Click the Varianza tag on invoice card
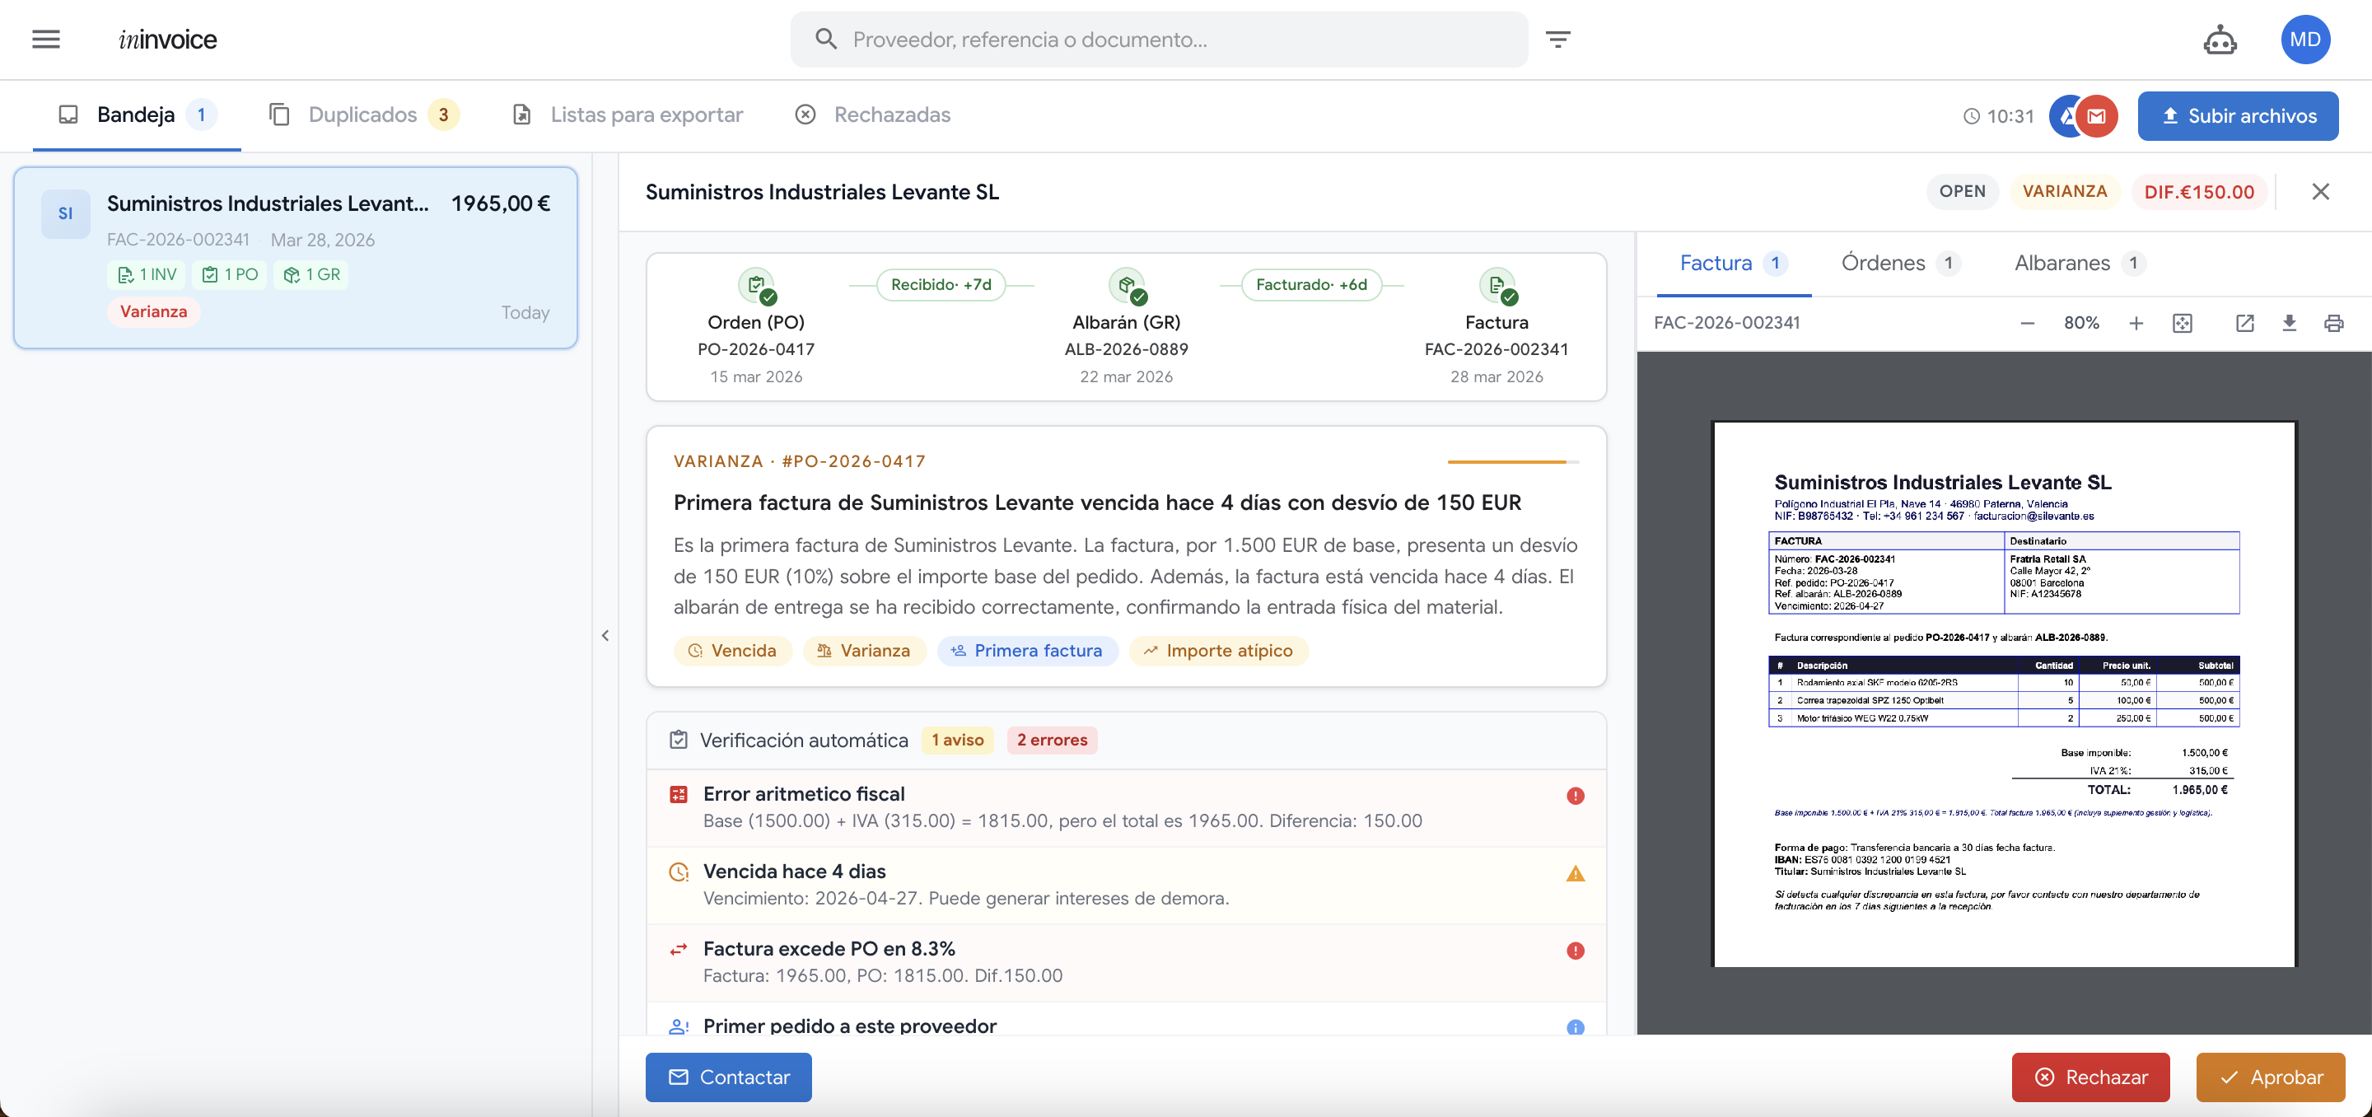Screen dimensions: 2372x1117 [x=154, y=312]
